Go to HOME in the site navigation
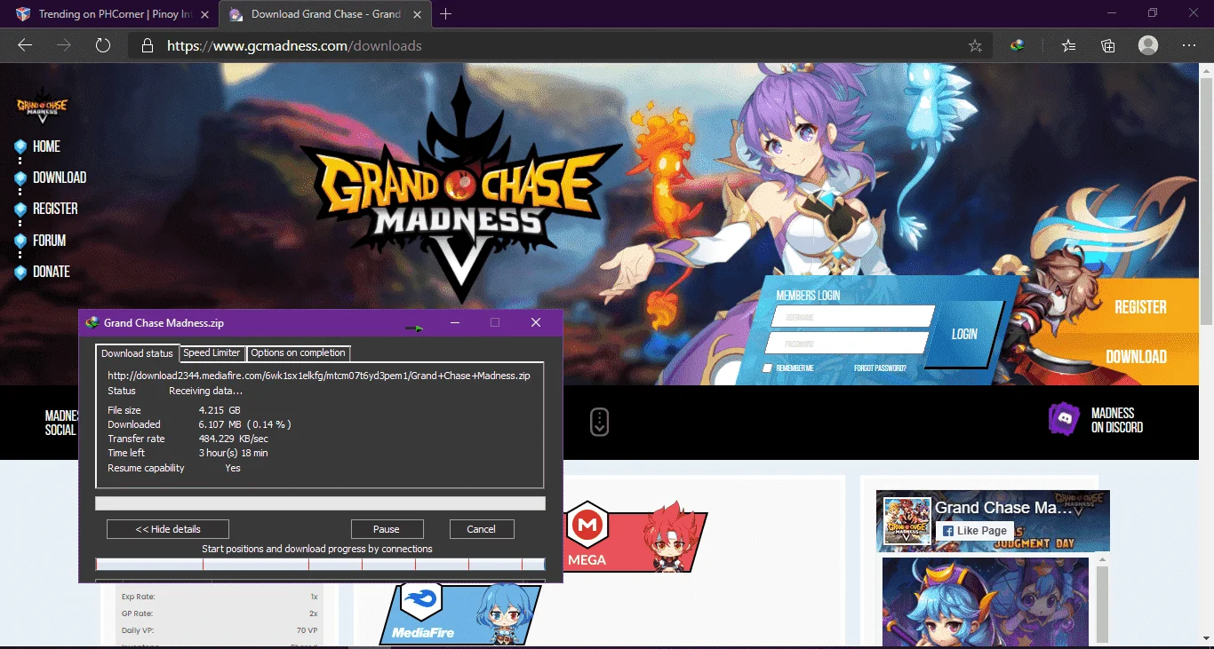This screenshot has width=1214, height=649. [x=46, y=146]
